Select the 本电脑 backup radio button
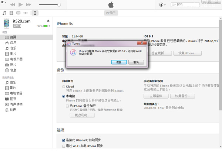 pyautogui.click(x=64, y=96)
